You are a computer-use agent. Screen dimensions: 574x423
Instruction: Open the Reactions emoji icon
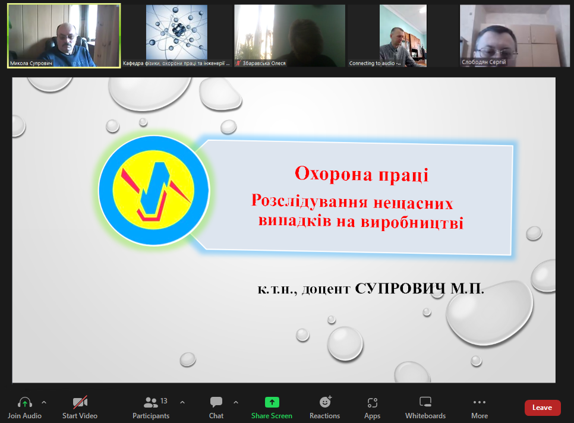click(324, 403)
